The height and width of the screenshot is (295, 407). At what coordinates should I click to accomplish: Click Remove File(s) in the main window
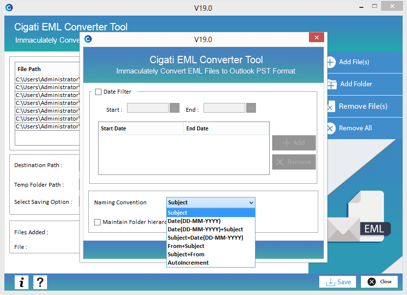coord(365,106)
